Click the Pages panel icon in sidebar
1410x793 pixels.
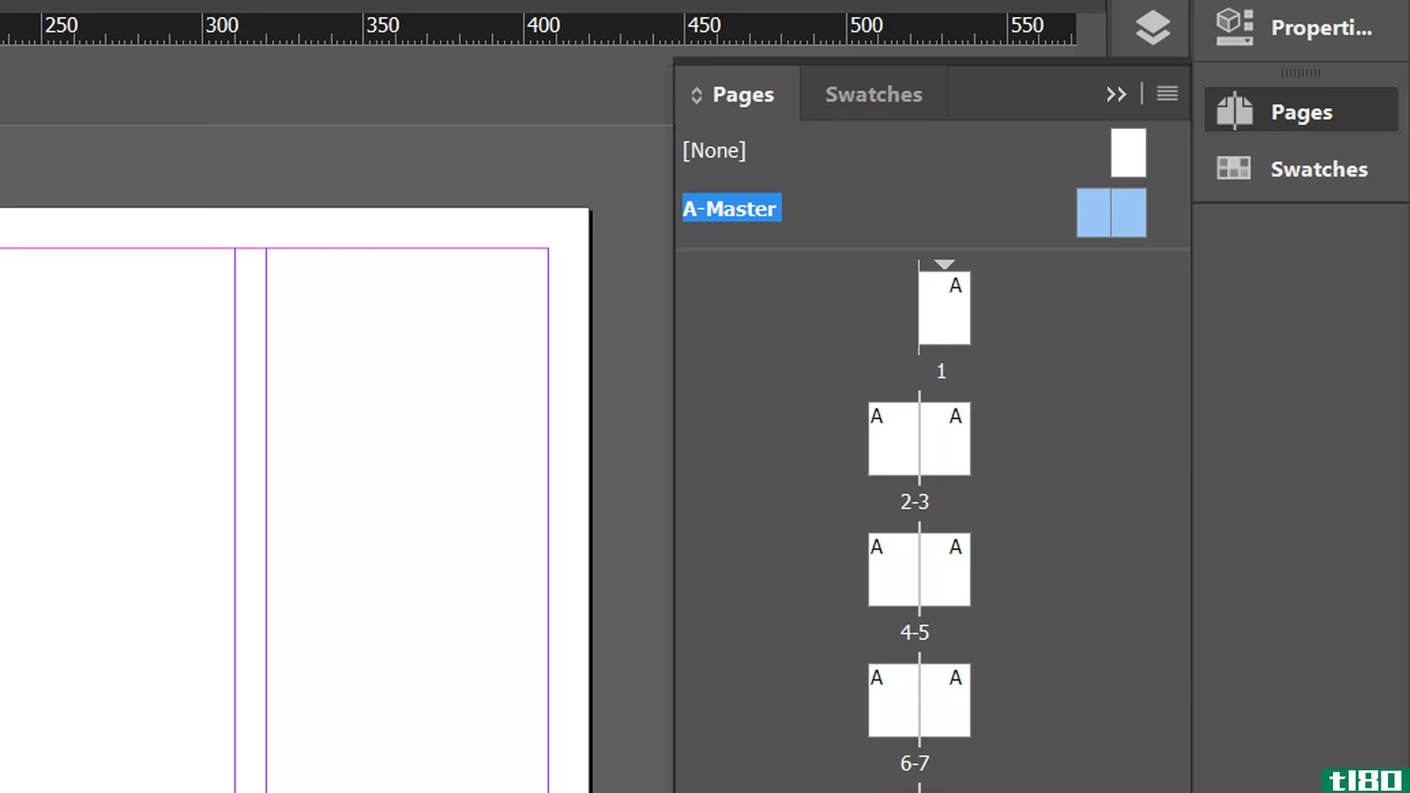(x=1236, y=110)
